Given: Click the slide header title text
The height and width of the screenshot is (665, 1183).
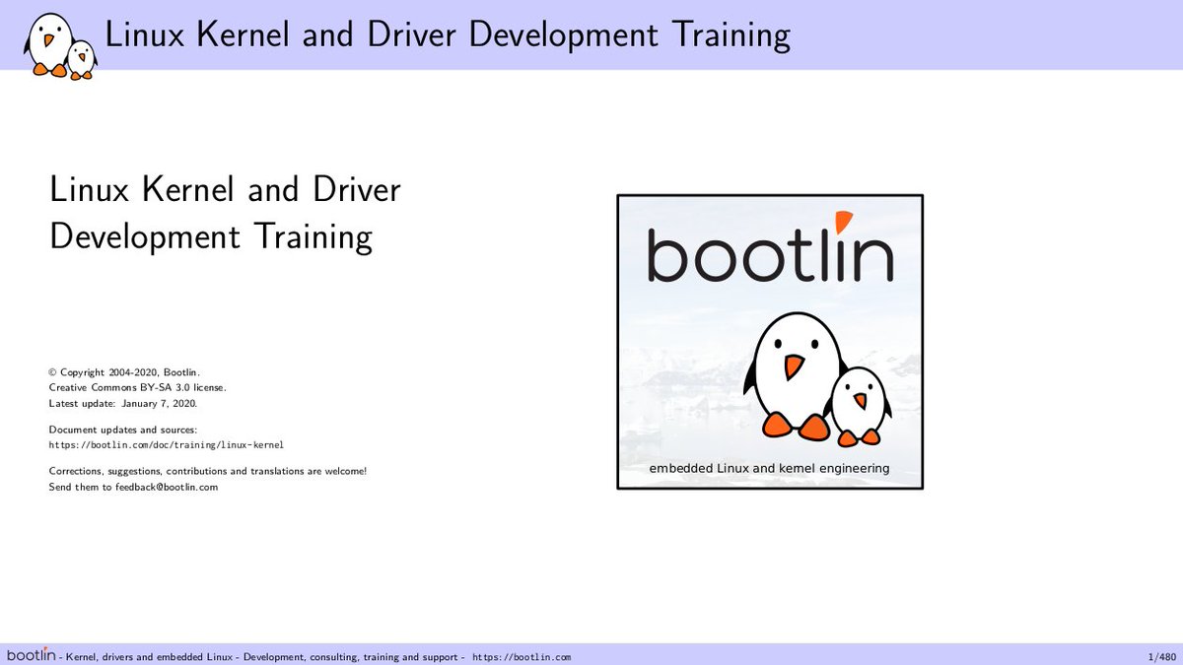Looking at the screenshot, I should tap(448, 35).
